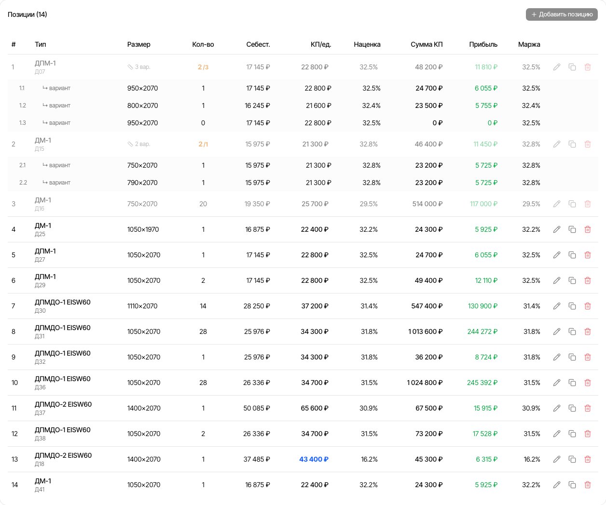The height and width of the screenshot is (505, 606).
Task: Click profit 244 272 ₽ in row 8
Action: pyautogui.click(x=482, y=332)
